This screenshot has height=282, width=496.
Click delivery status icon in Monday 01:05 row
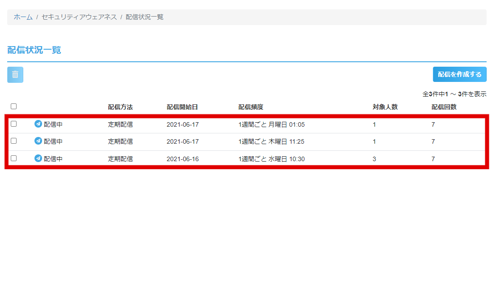[x=38, y=124]
